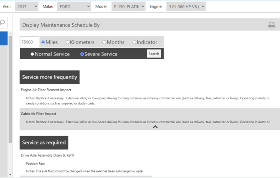
Task: Click the Service as required header
Action: click(x=44, y=142)
